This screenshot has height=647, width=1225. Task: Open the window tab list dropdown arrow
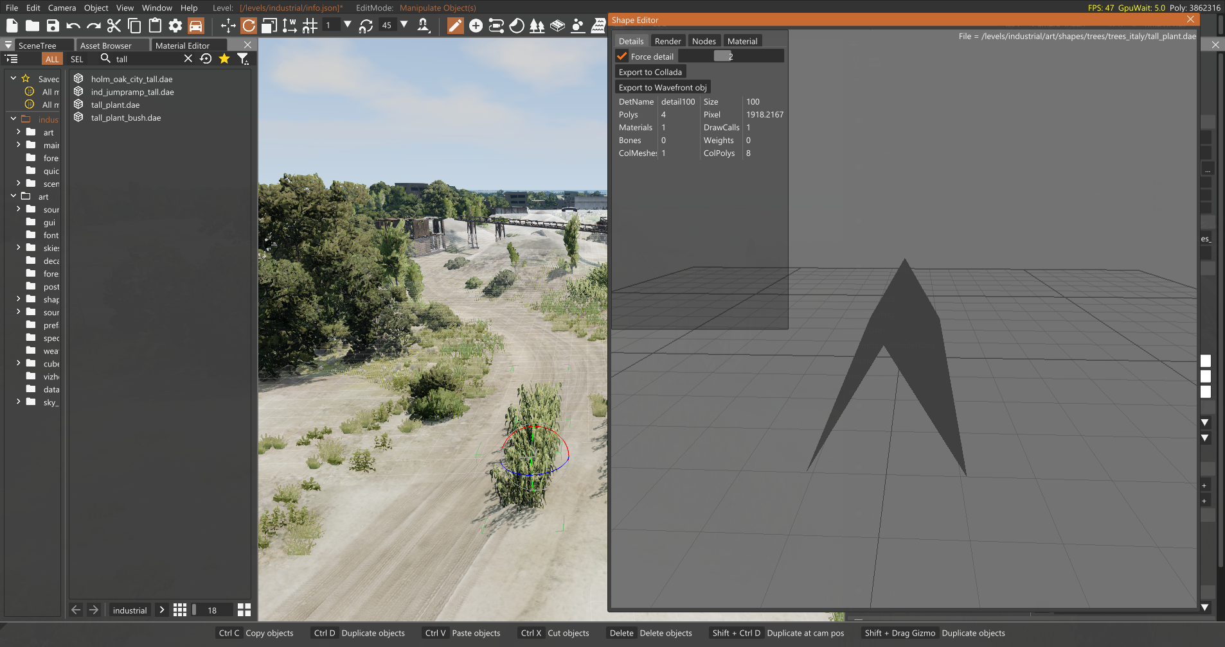(8, 46)
